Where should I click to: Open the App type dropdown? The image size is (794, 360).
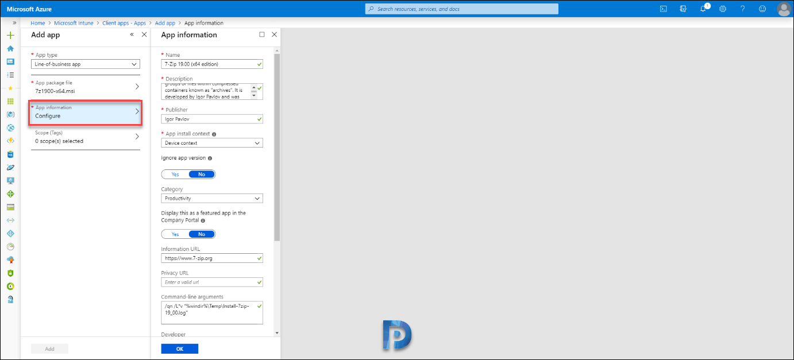(86, 64)
